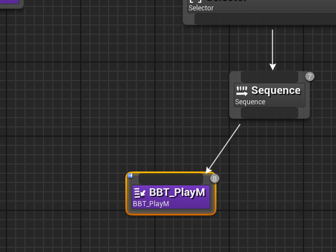This screenshot has width=336, height=252.
Task: Click the bold BBT_PlayM title
Action: [177, 192]
